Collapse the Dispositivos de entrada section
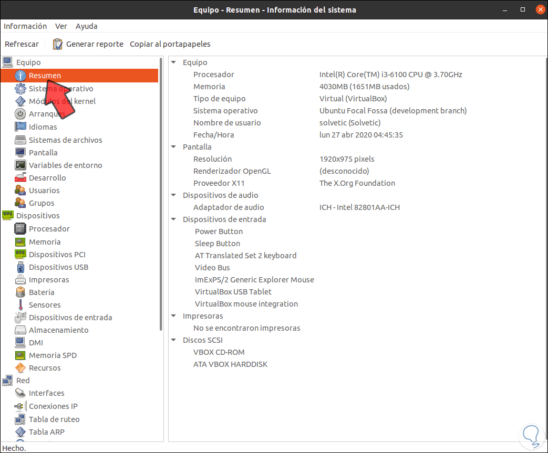 click(173, 219)
